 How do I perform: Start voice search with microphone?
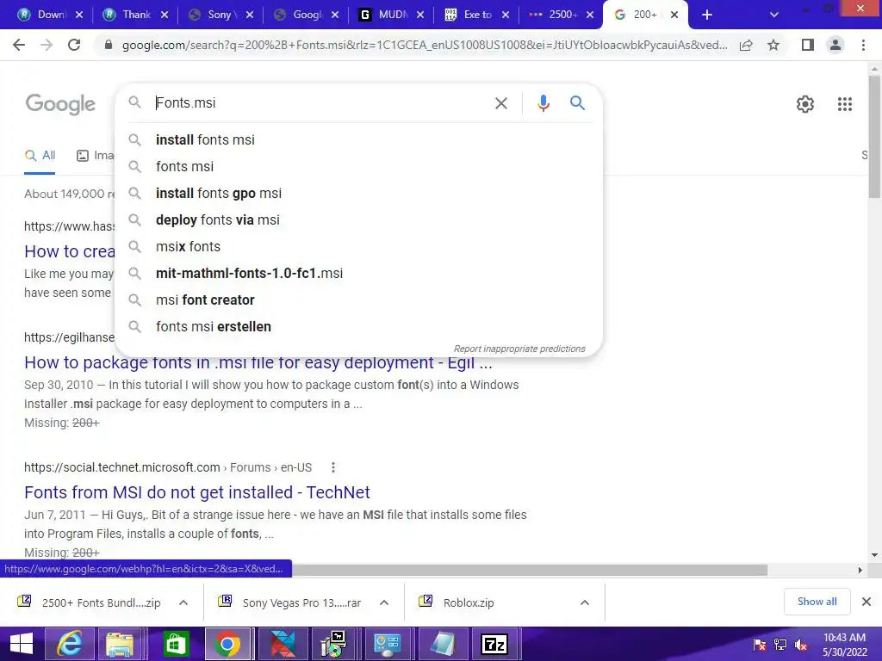pos(543,103)
